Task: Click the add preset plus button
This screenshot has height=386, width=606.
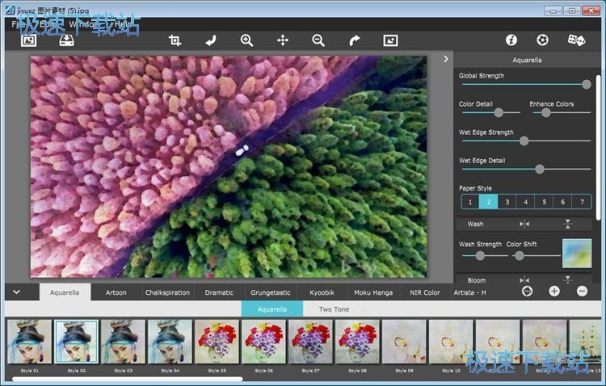Action: coord(554,291)
